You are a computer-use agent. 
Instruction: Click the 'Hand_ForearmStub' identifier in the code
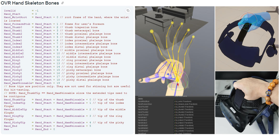tap(17, 24)
